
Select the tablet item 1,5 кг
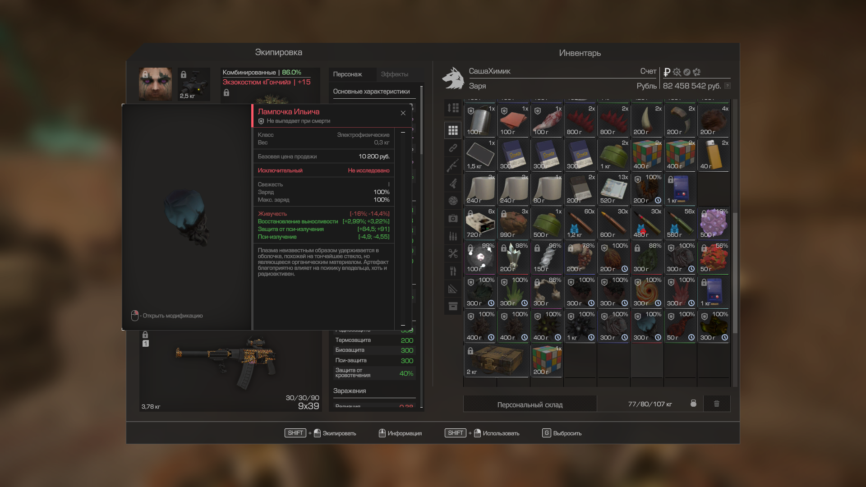480,155
